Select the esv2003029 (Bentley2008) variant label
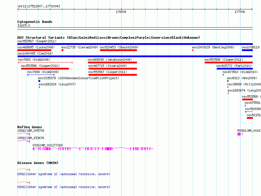Screen dimensions: 261x196 click(x=213, y=47)
